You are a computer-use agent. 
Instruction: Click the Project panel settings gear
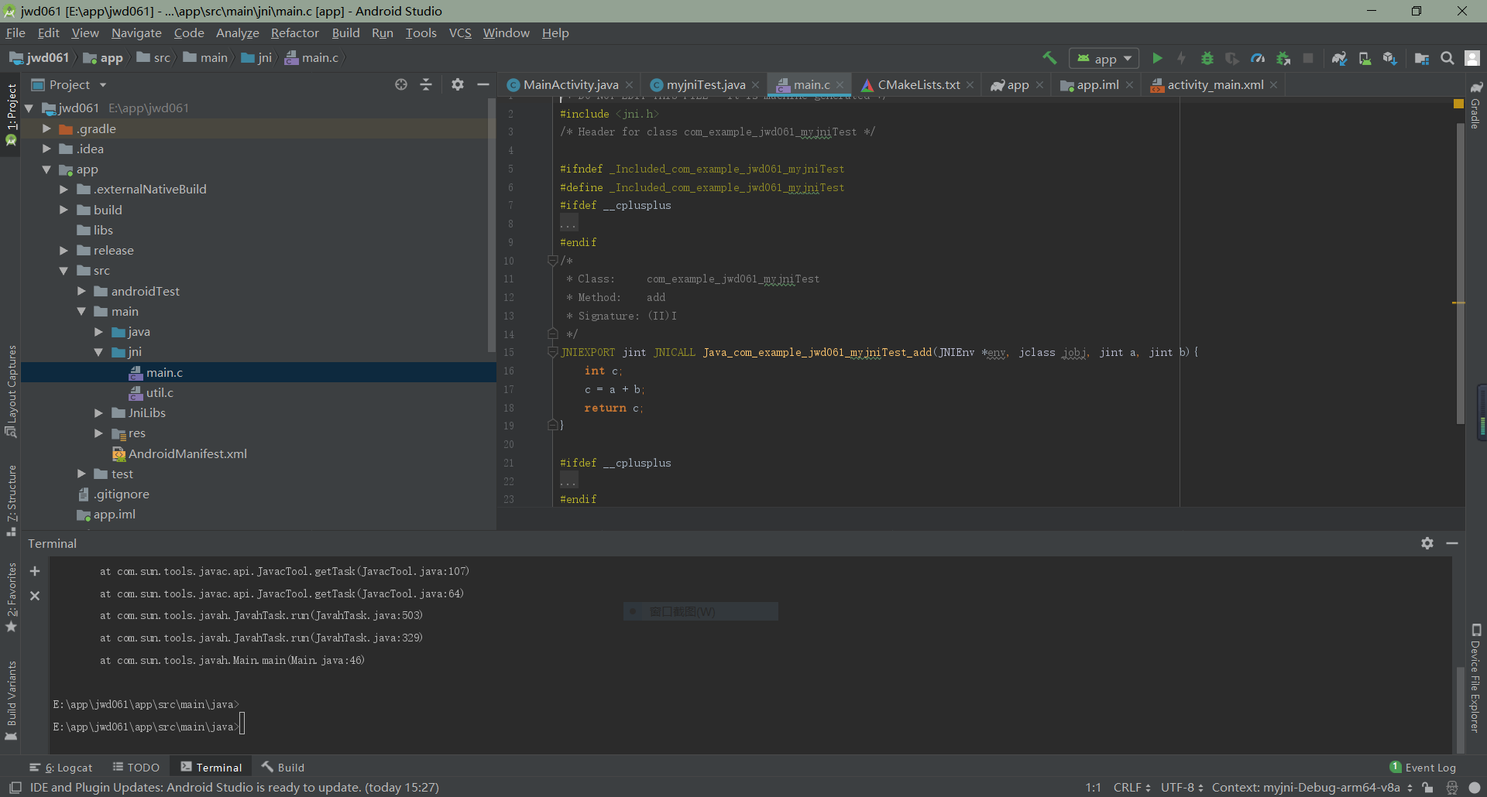[x=458, y=84]
